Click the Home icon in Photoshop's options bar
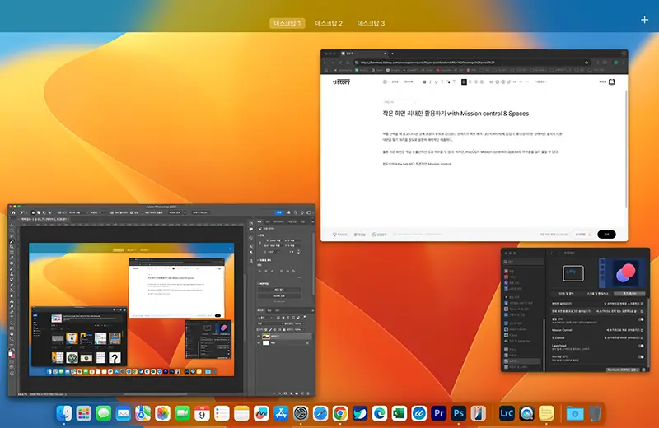 (x=13, y=212)
